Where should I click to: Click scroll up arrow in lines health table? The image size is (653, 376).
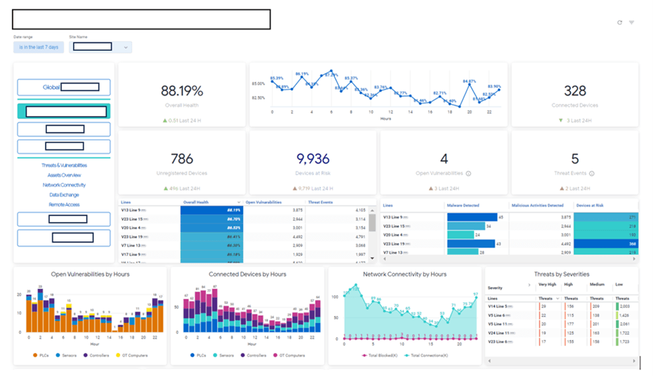372,211
